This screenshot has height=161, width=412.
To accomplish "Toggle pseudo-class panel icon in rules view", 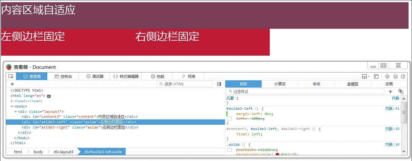I will [401, 91].
